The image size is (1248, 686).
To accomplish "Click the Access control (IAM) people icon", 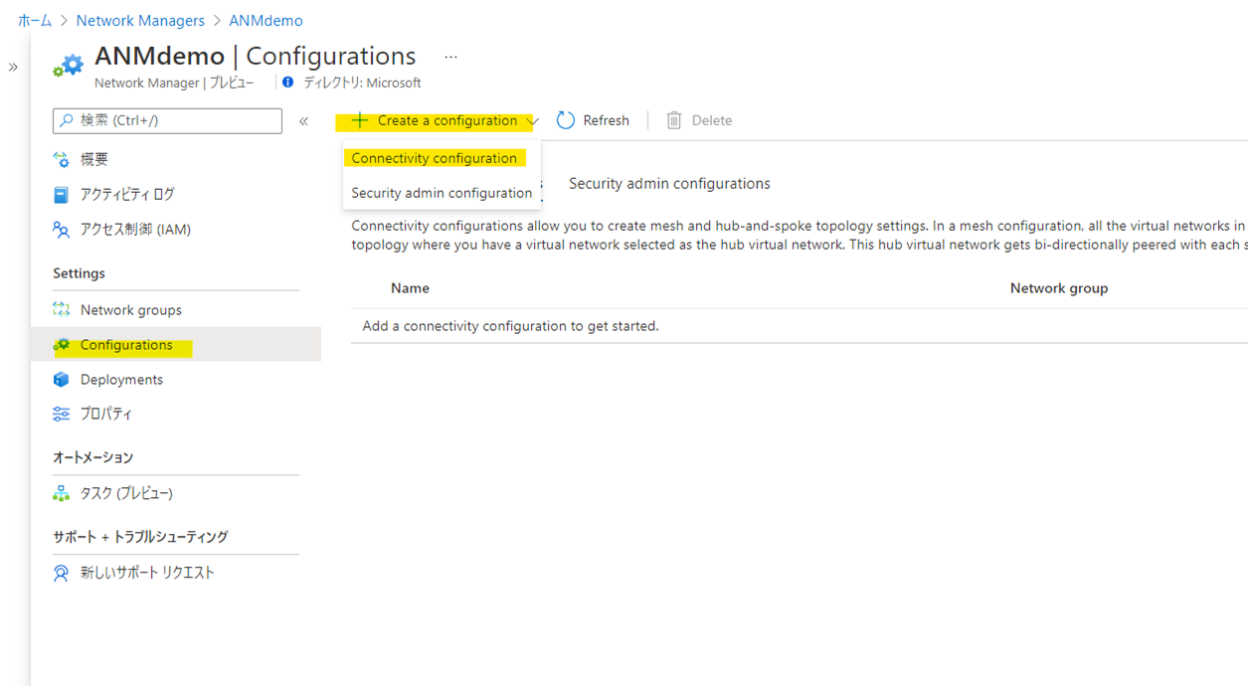I will tap(62, 230).
